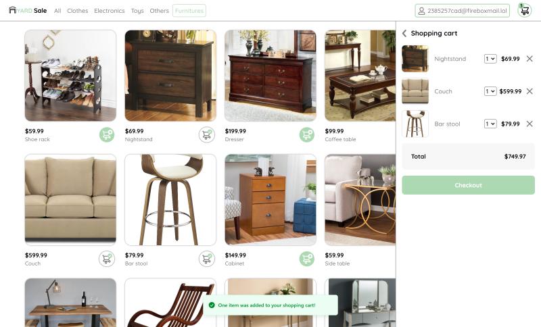Image resolution: width=541 pixels, height=327 pixels.
Task: Add the Shoe rack to cart
Action: coord(107,134)
